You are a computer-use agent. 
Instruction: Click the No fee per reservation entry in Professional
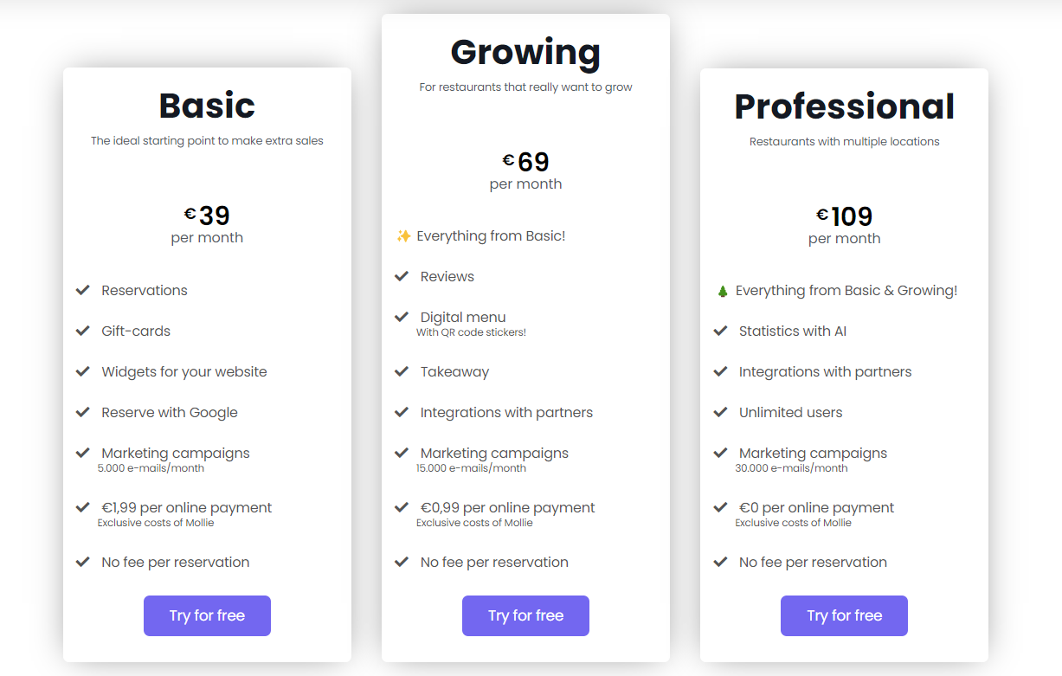pyautogui.click(x=812, y=562)
